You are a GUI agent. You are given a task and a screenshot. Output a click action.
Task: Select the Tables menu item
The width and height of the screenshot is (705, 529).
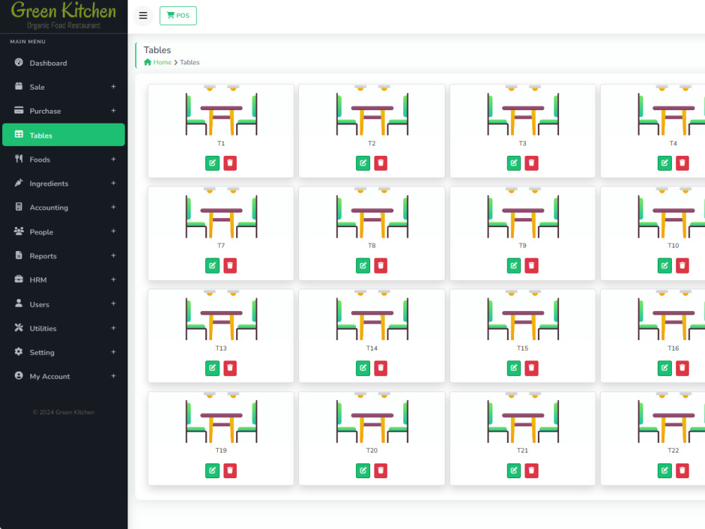click(x=63, y=135)
